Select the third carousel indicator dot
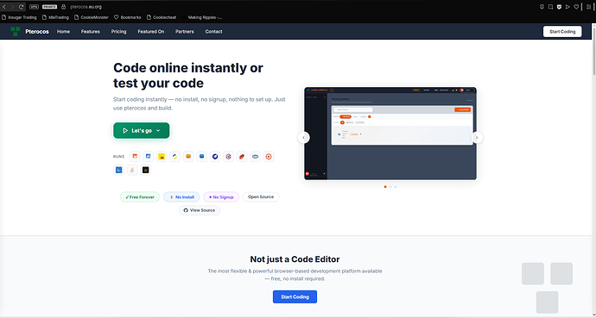596x318 pixels. 396,187
